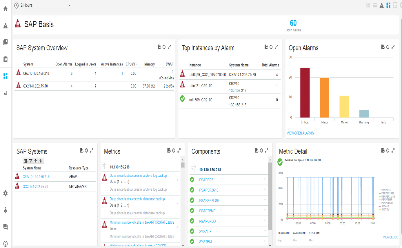Open the filter funnel in SAP Systems panel
Viewport: 402px width, 248px height.
point(31,161)
